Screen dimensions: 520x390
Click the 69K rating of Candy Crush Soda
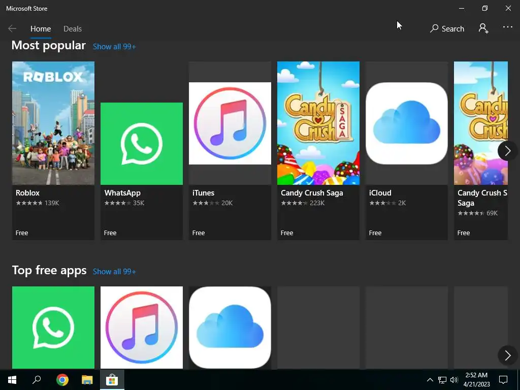pos(477,213)
